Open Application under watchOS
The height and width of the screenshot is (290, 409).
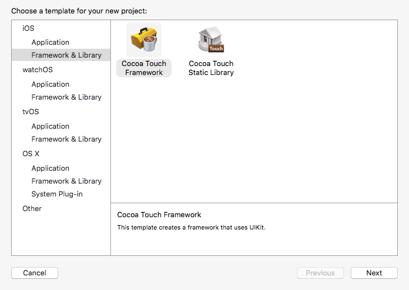point(50,84)
